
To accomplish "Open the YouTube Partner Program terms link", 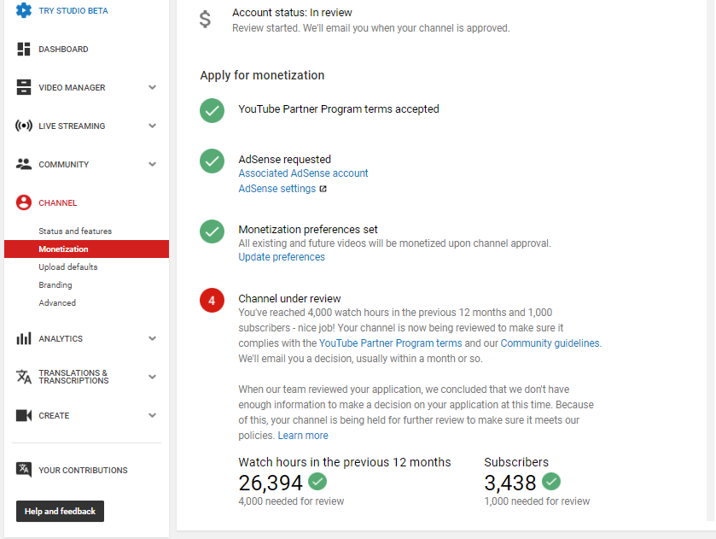I will pyautogui.click(x=390, y=343).
